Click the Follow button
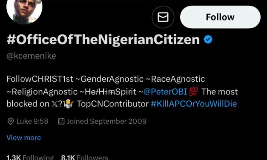 pos(220,17)
